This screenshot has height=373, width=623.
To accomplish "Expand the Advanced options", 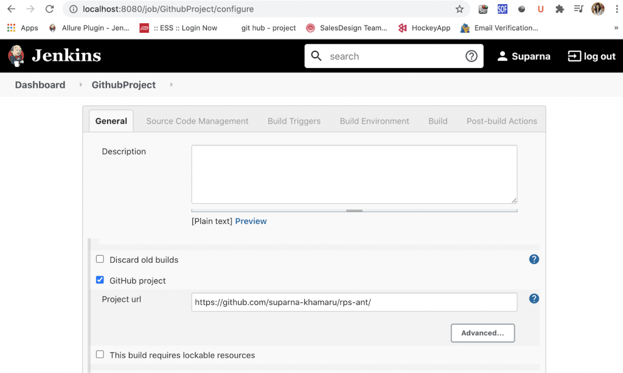I will pyautogui.click(x=482, y=333).
